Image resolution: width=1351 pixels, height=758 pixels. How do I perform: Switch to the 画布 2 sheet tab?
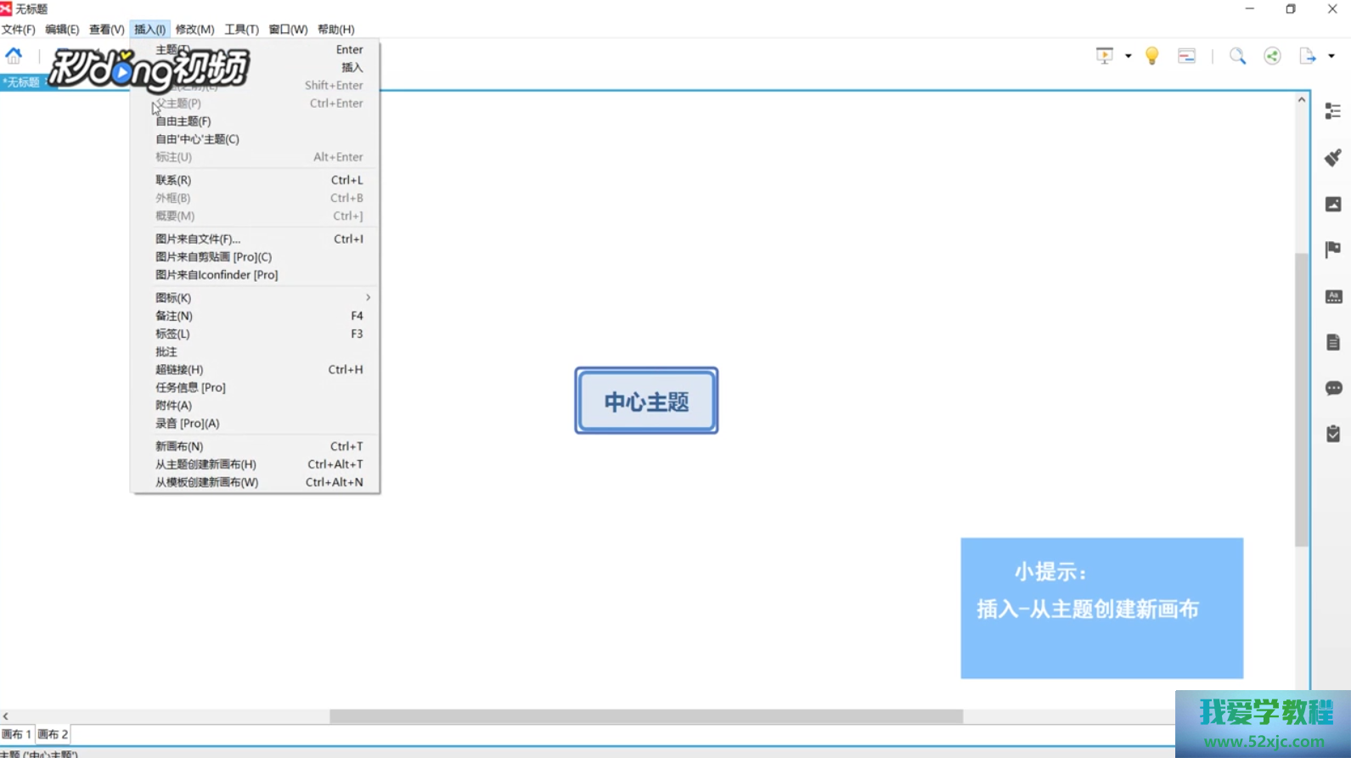pos(53,734)
